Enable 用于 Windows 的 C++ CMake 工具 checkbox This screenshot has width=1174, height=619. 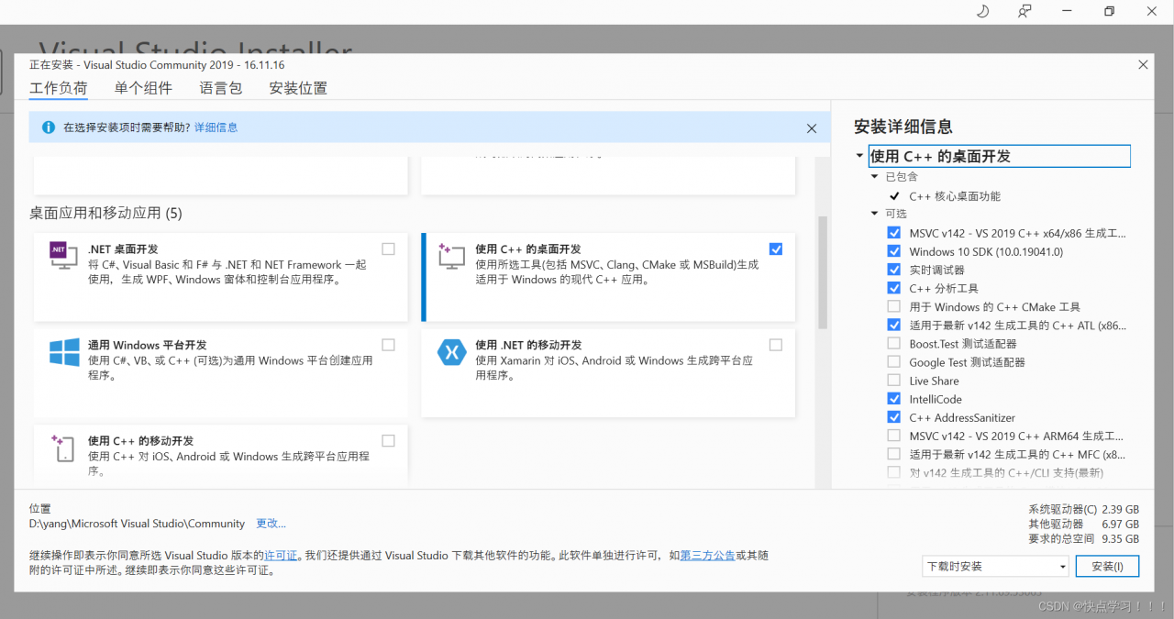coord(894,306)
